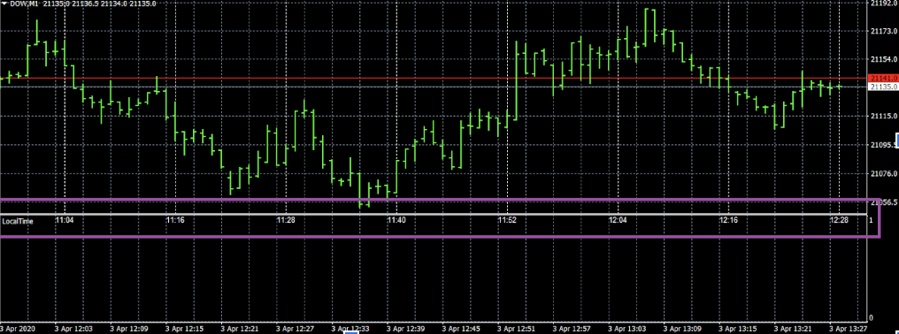Image resolution: width=899 pixels, height=334 pixels.
Task: Click the current price label 21135.0
Action: [x=882, y=87]
